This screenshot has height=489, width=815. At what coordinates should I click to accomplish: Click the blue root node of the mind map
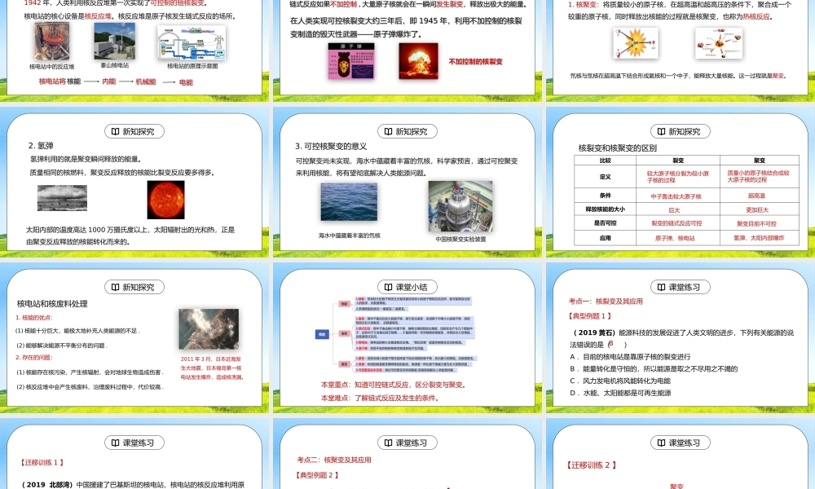[x=322, y=334]
